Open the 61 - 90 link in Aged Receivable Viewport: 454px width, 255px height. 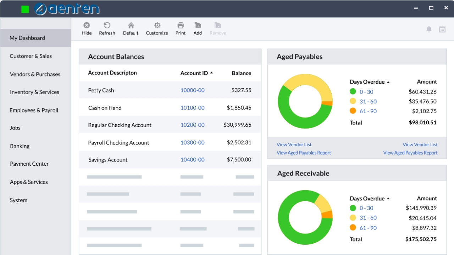pos(368,228)
